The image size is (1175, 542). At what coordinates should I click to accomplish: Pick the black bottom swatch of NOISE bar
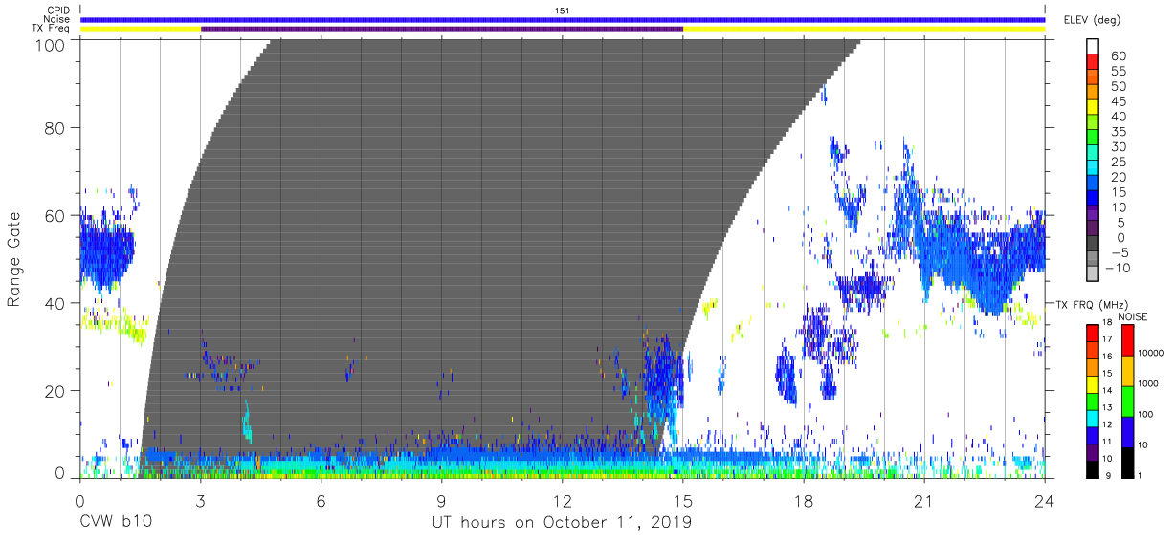[x=1126, y=463]
